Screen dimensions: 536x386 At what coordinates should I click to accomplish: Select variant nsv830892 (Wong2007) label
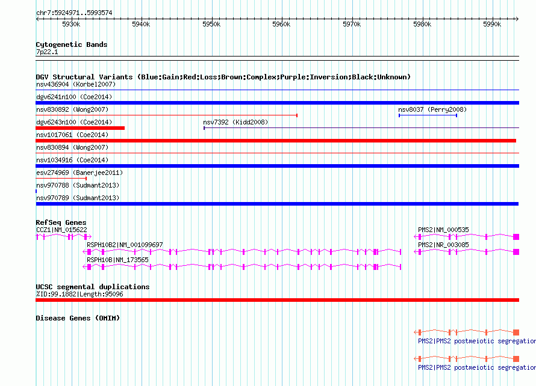click(x=72, y=109)
